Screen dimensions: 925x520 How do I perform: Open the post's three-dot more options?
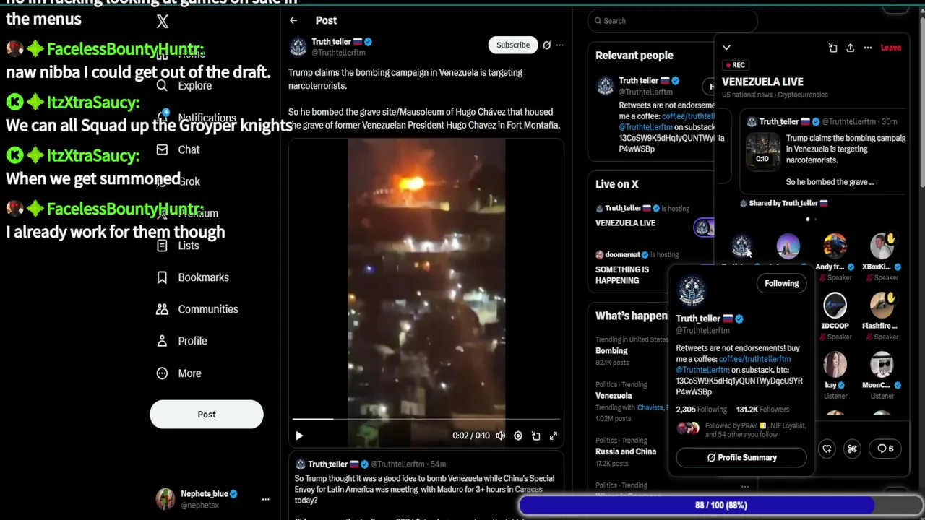coord(559,45)
